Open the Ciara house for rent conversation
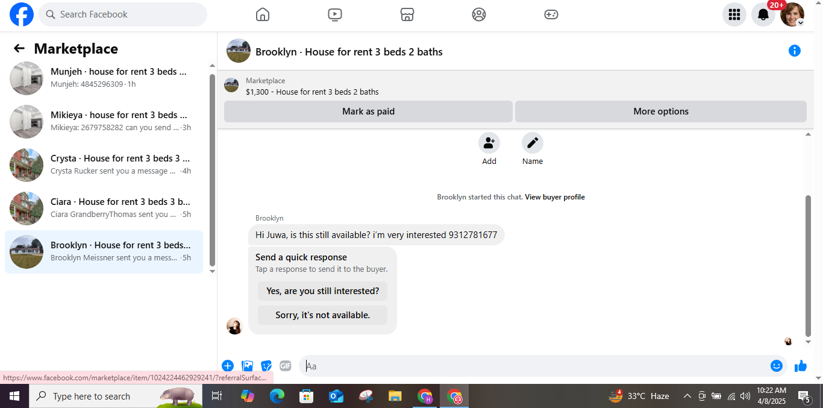The image size is (823, 408). point(104,209)
